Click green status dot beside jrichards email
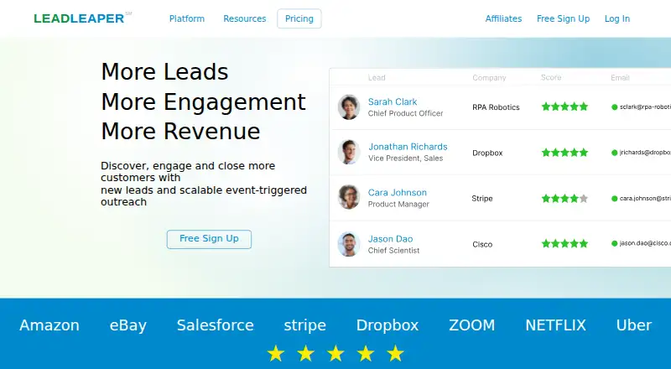Viewport: 671px width, 369px height. coord(615,153)
